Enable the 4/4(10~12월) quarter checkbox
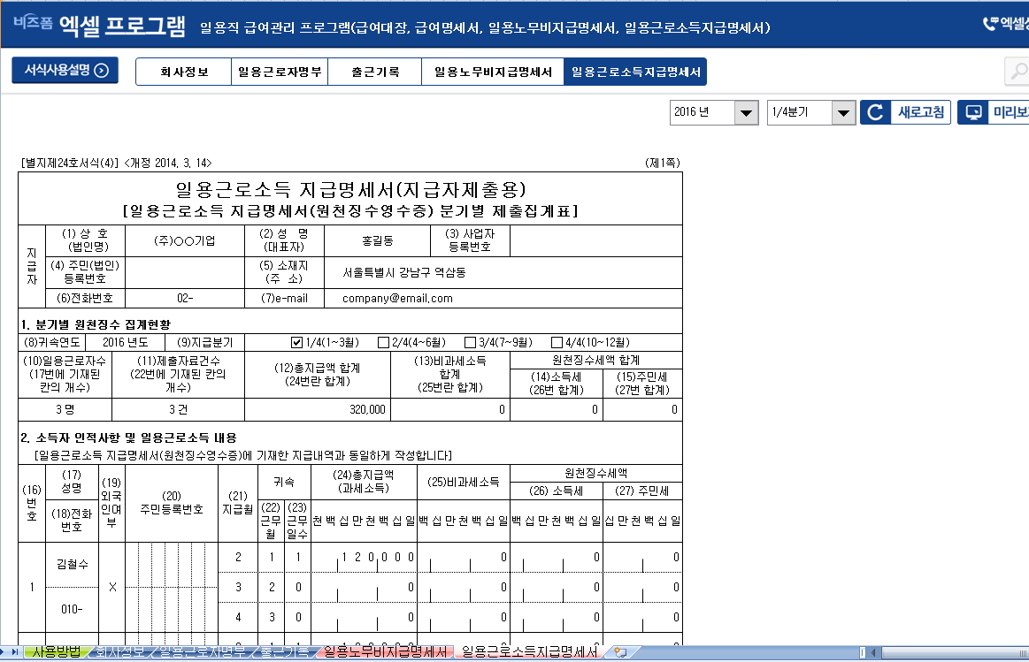 pos(557,343)
